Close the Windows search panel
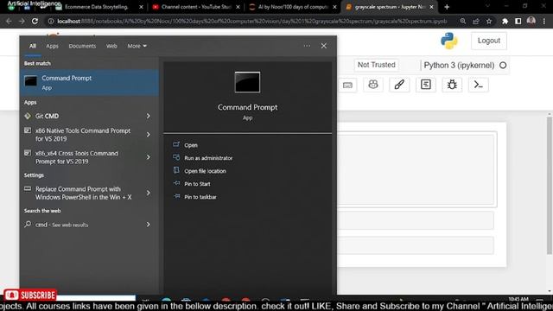Screen dimensions: 553x311 pos(324,46)
